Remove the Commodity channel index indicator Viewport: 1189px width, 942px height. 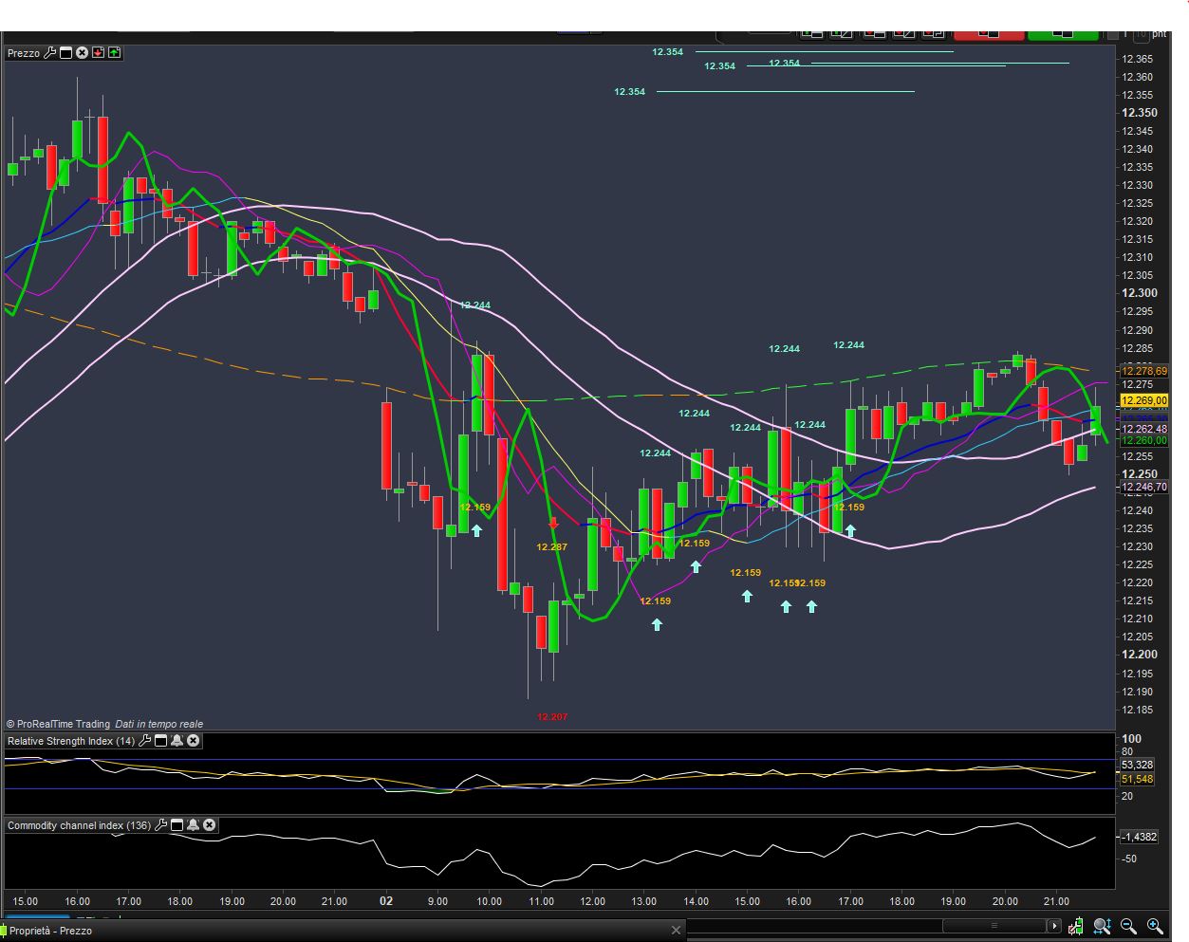[x=209, y=825]
